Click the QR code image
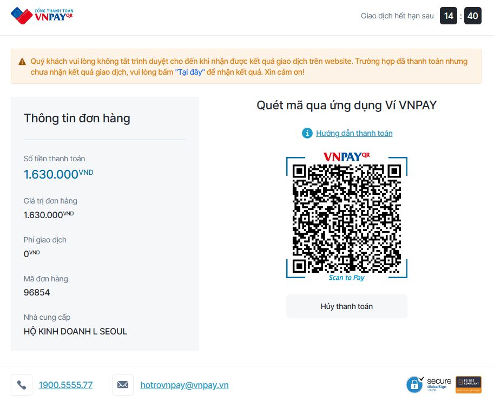 346,218
